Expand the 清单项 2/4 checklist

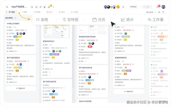(x=84, y=95)
